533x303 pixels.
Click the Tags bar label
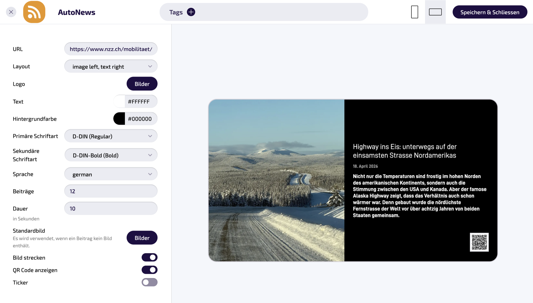(x=176, y=12)
